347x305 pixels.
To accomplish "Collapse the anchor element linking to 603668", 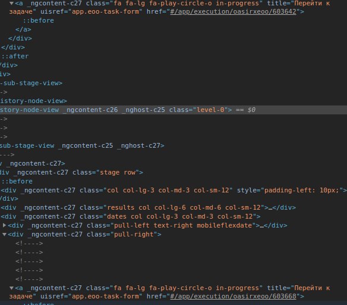I will point(11,288).
